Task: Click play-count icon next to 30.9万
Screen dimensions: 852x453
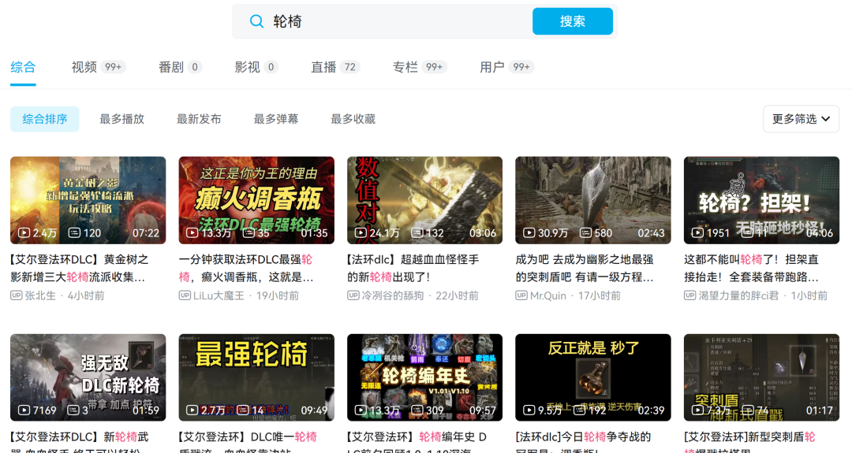Action: pos(529,232)
